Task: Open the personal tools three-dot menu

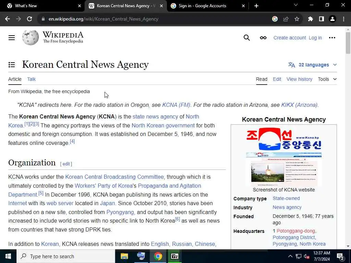Action: [332, 38]
